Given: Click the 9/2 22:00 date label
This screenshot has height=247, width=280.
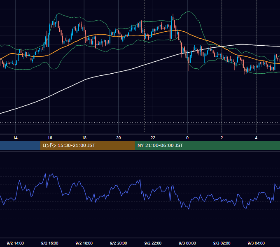Looking at the screenshot, I should (153, 243).
